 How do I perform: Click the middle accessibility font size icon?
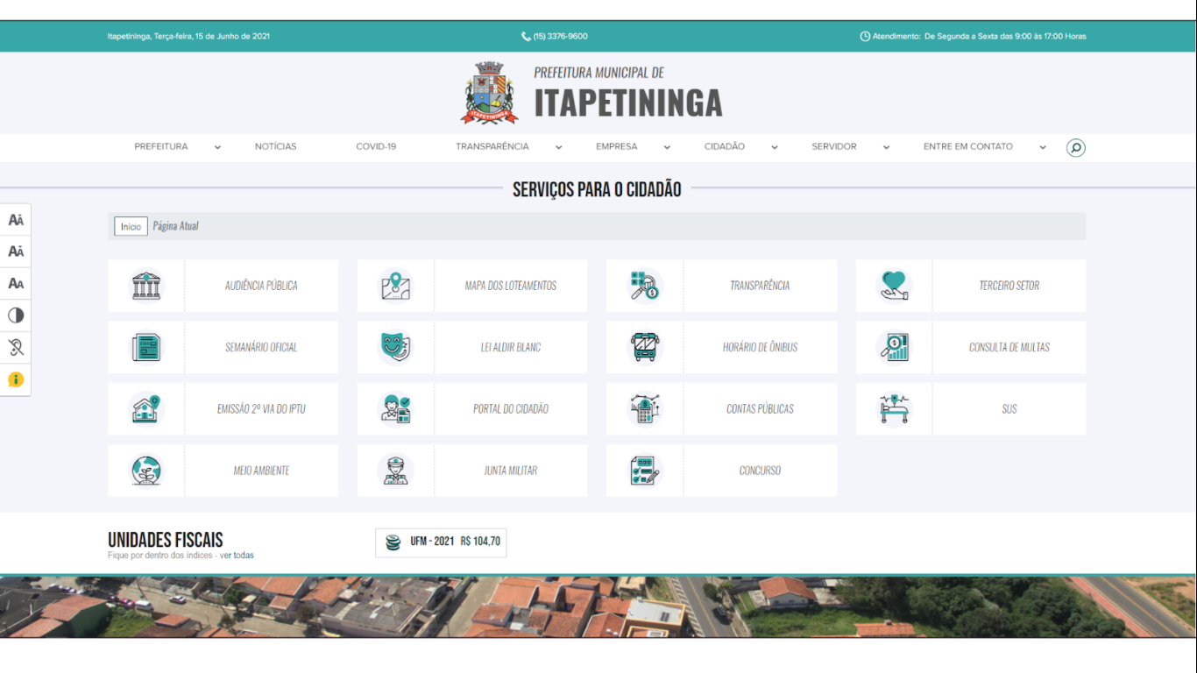(x=16, y=251)
